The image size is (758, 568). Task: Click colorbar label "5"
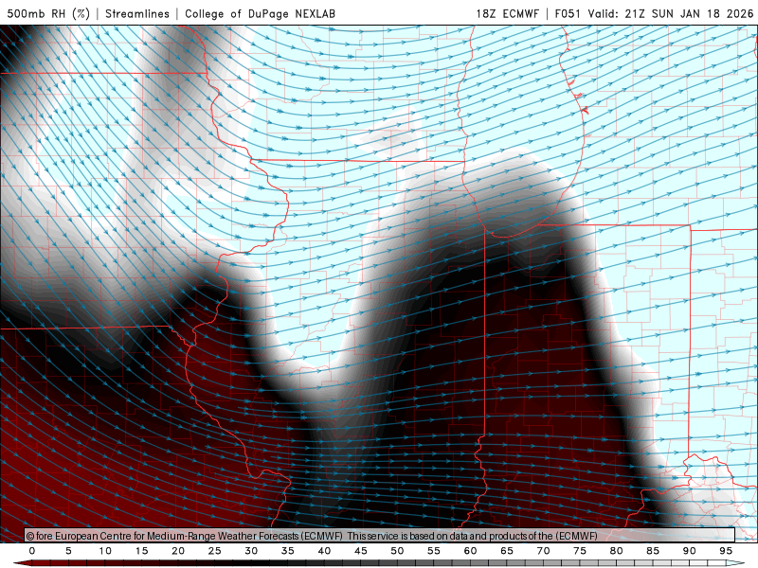pos(68,551)
